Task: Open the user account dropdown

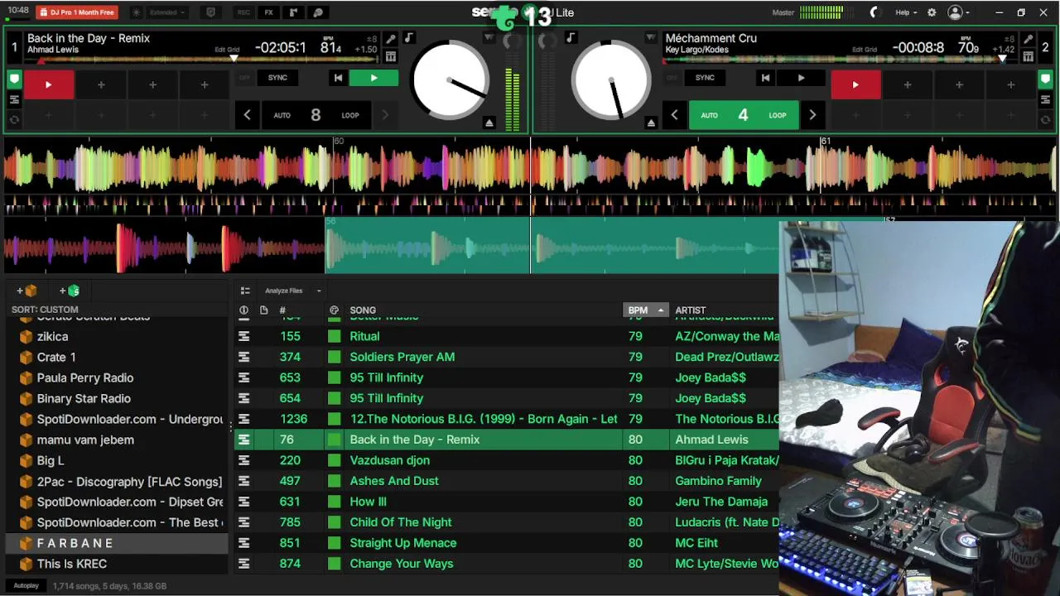Action: [x=959, y=12]
